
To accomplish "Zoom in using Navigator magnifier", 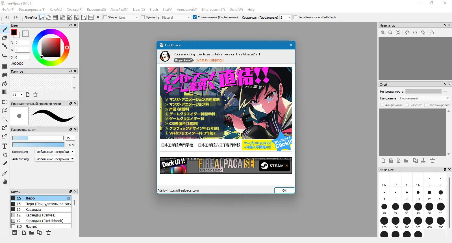I will pos(383,32).
